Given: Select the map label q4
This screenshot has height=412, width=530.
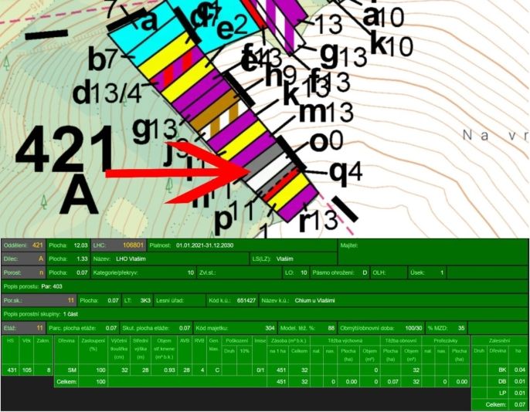Looking at the screenshot, I should click(x=346, y=172).
